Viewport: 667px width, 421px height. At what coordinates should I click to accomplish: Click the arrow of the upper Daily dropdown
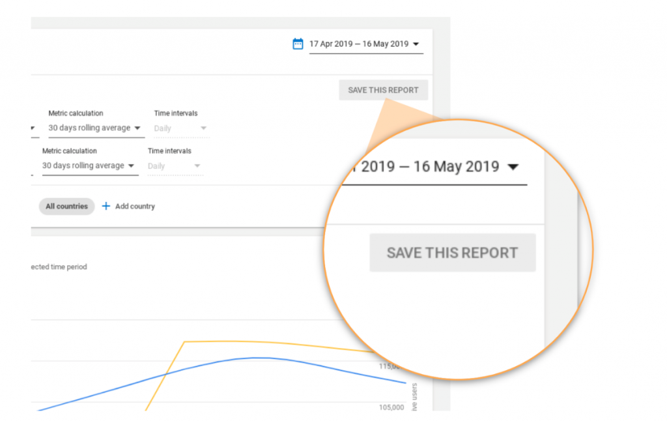(203, 128)
